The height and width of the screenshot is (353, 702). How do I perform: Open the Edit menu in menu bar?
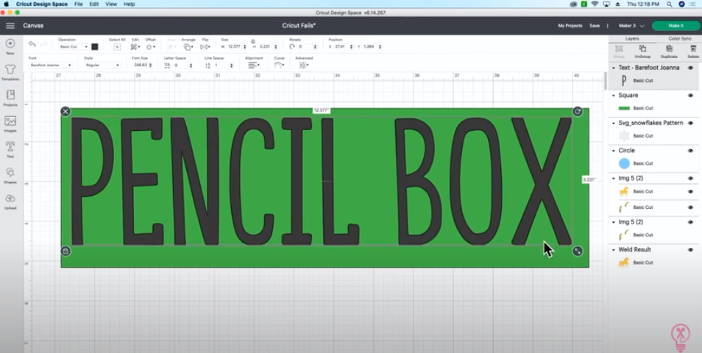[93, 4]
